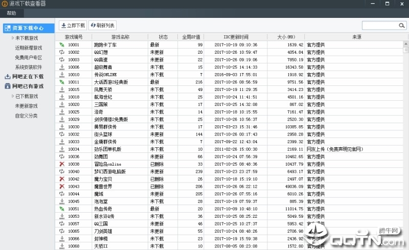409x250 pixels.
Task: Click the scrollbar thumb of the game list
Action: (406, 50)
